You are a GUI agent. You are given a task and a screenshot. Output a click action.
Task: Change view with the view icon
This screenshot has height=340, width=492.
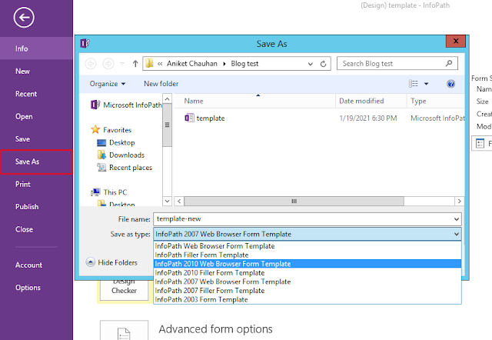click(x=414, y=84)
